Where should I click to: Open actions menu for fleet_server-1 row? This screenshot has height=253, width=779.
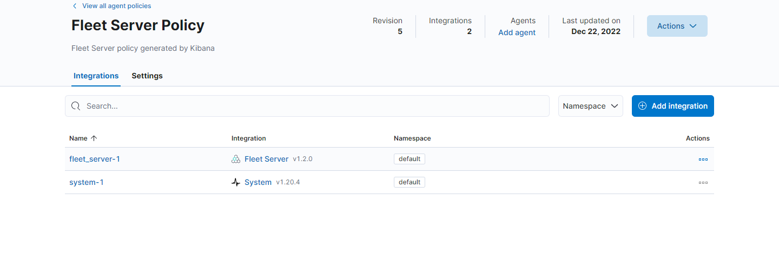(x=703, y=159)
